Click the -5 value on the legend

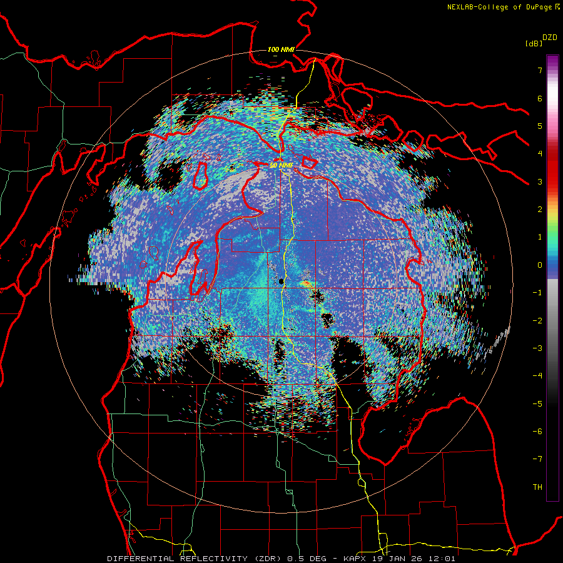pyautogui.click(x=537, y=404)
